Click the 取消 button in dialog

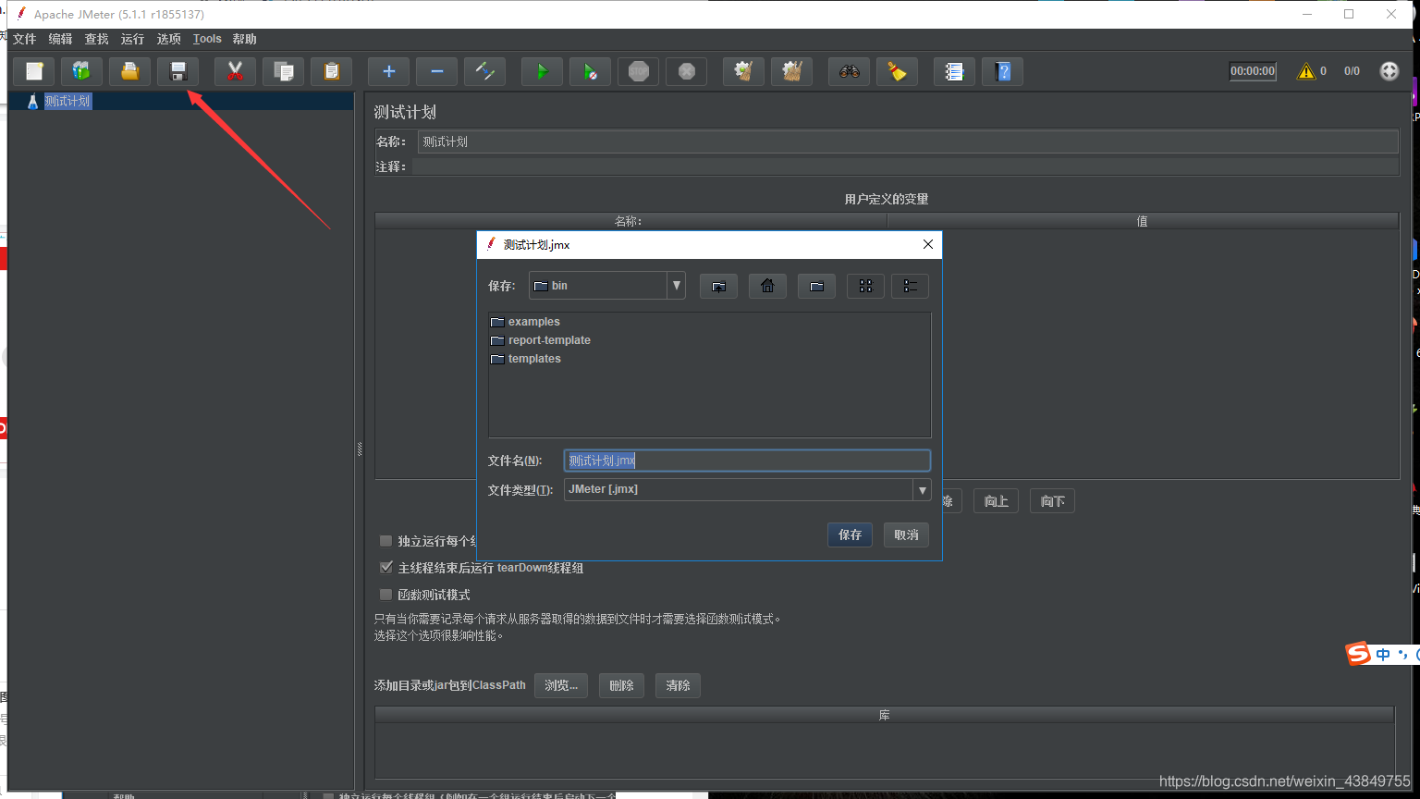[x=906, y=535]
